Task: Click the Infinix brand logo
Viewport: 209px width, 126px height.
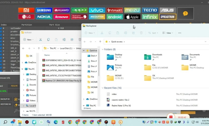Action: point(150,17)
